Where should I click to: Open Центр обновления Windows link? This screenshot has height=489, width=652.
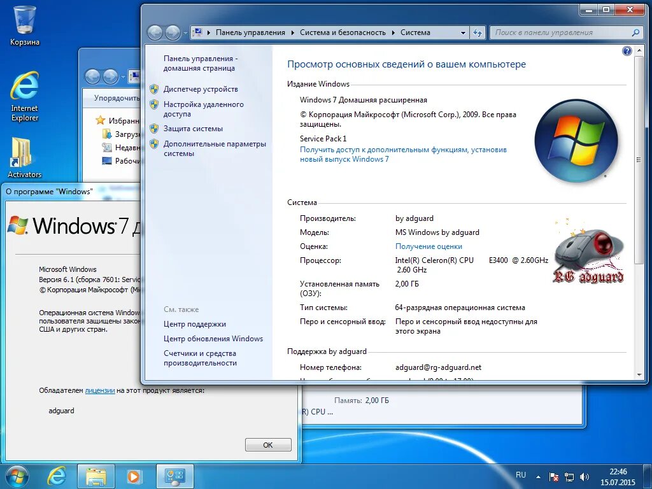click(x=213, y=339)
